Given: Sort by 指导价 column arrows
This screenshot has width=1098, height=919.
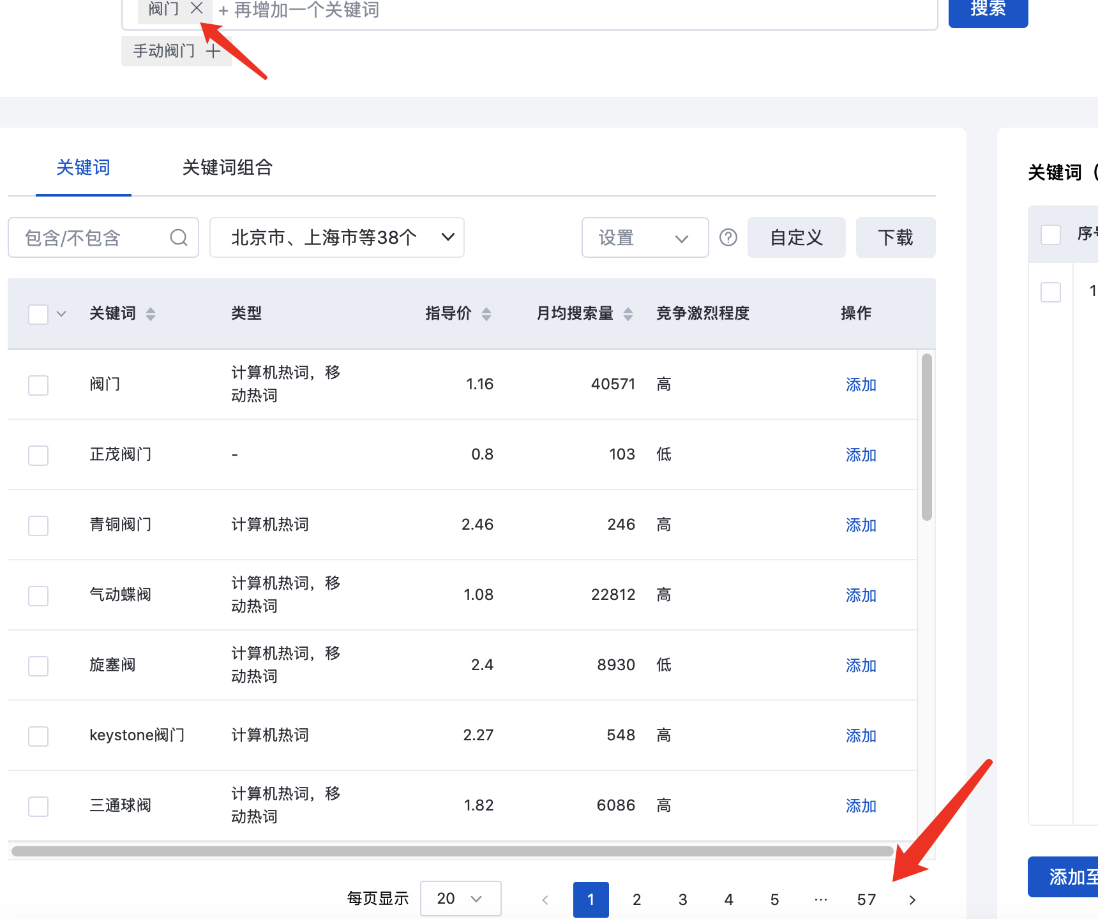Looking at the screenshot, I should tap(486, 314).
